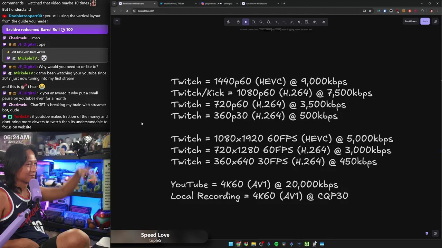Open the browser Extensions puzzle icon
442x248 pixels.
point(422,11)
